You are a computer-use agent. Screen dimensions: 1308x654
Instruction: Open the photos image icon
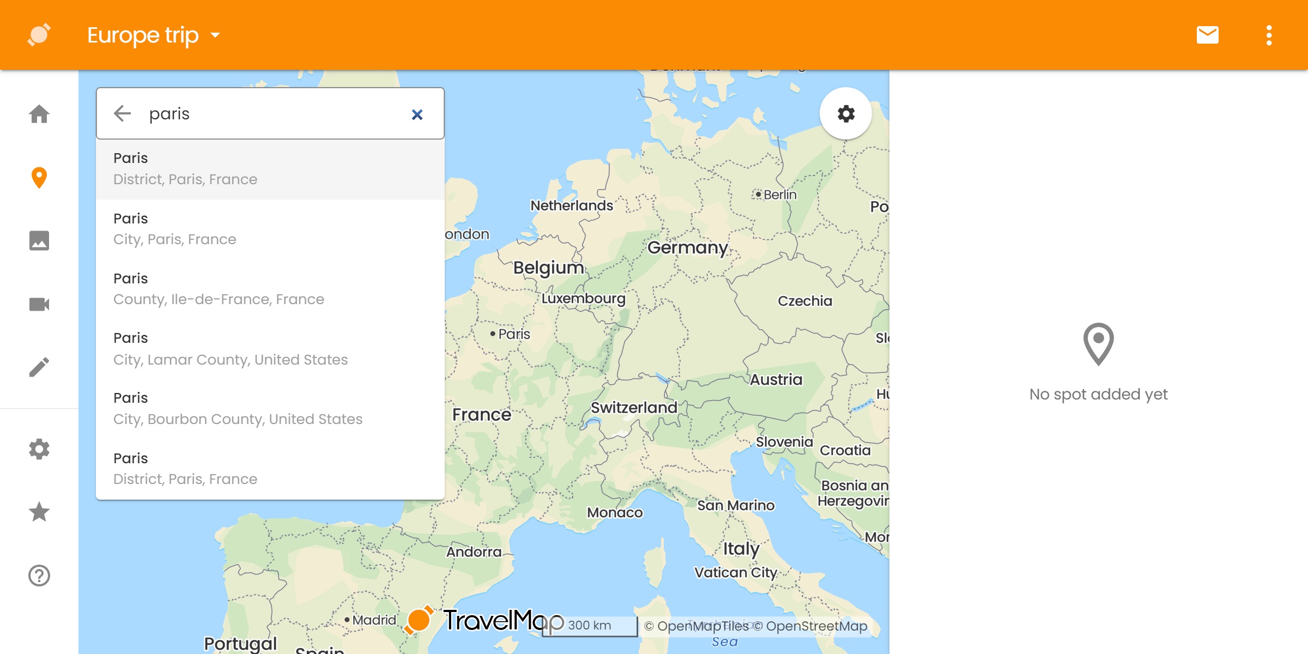pos(39,240)
